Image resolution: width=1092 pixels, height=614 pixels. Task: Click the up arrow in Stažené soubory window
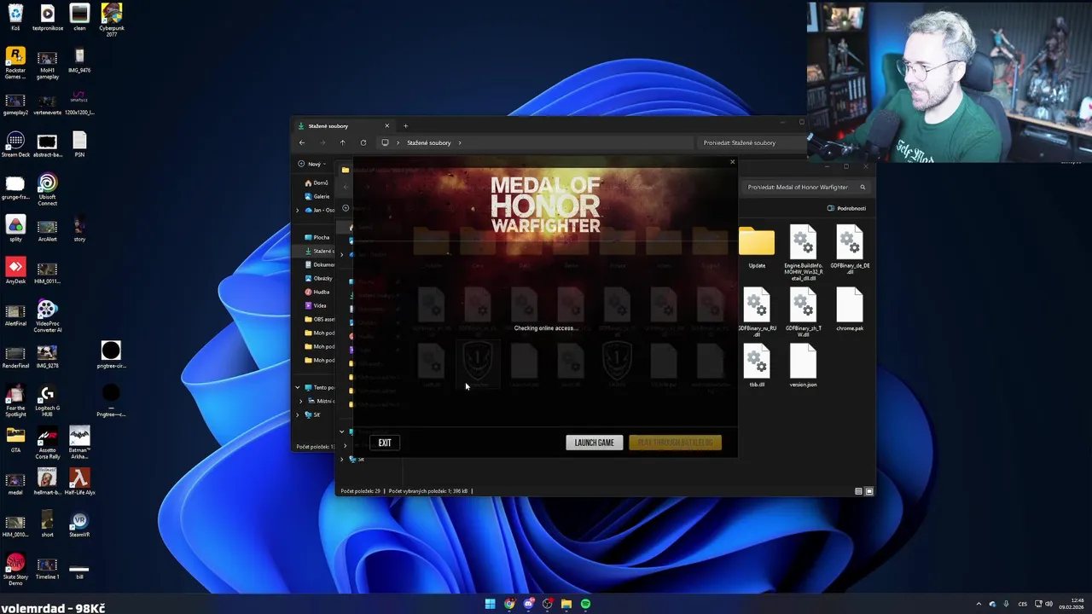click(x=342, y=142)
